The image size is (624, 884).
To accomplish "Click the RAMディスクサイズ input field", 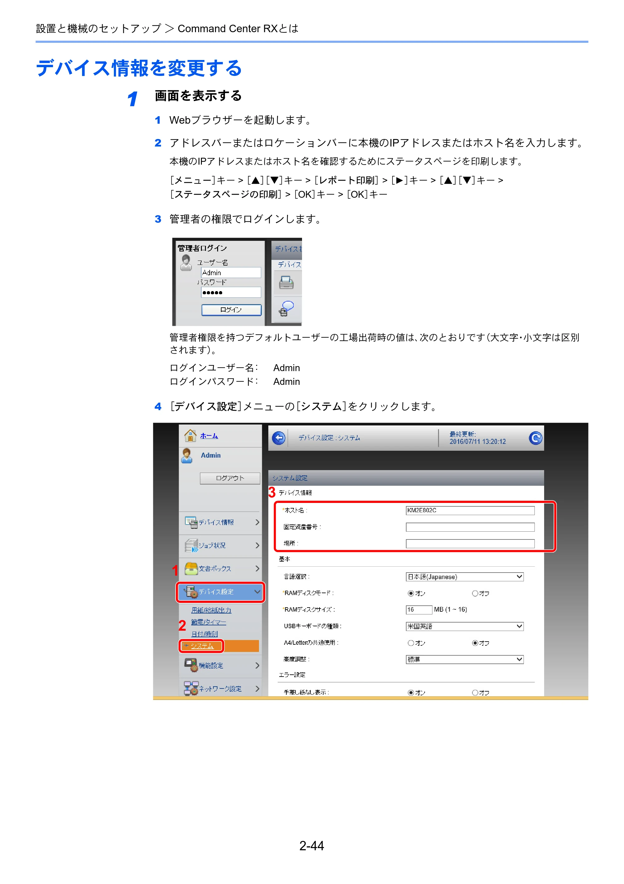I will [x=419, y=610].
